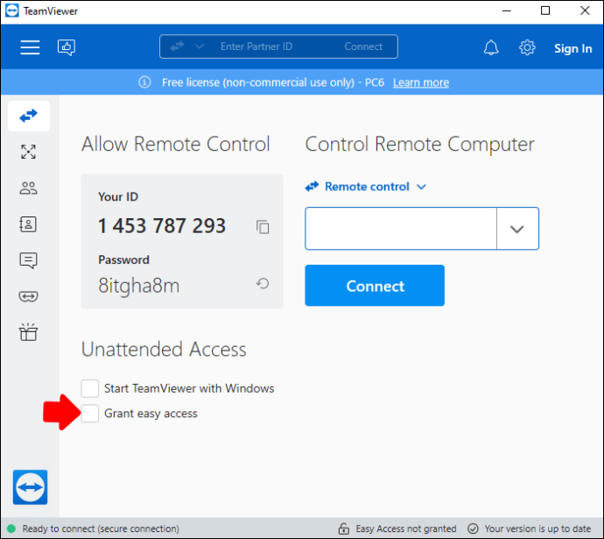
Task: Open the Learn more link
Action: [421, 82]
